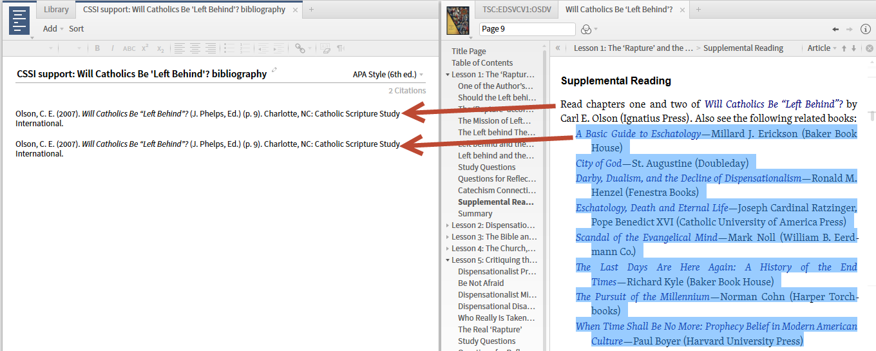This screenshot has height=351, width=876.
Task: Select The Real 'Rapture' tree item
Action: pos(490,330)
